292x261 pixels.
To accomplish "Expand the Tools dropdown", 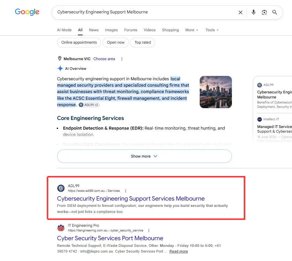I will pos(212,30).
